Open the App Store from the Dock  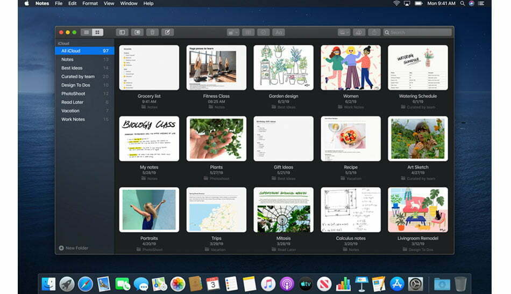397,284
